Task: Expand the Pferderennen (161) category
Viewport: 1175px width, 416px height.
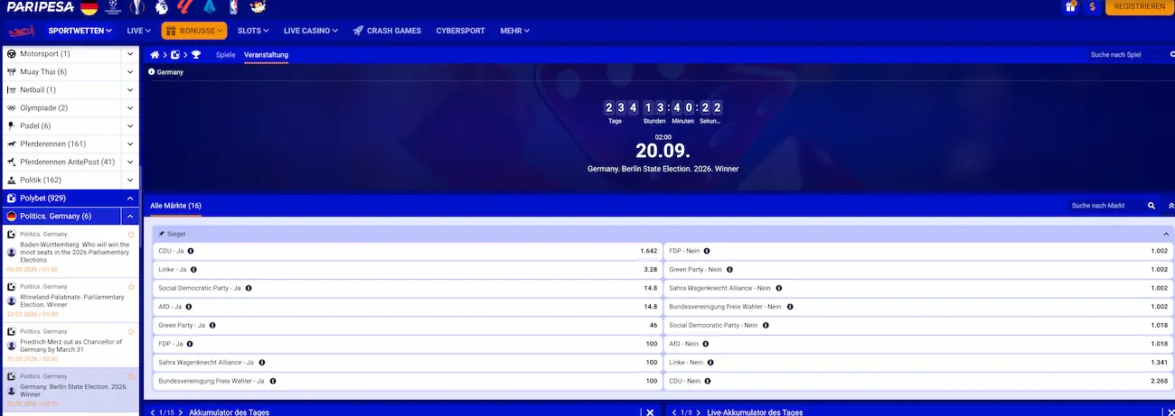Action: click(x=130, y=144)
